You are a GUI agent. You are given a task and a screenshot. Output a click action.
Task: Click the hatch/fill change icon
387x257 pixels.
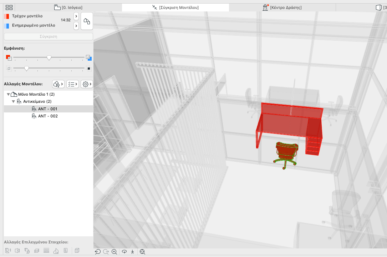46,251
